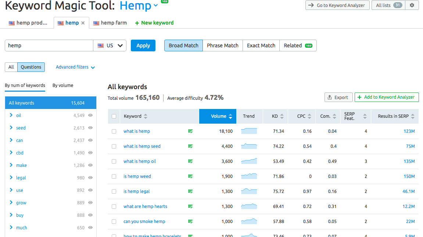423x237 pixels.
Task: Expand the buy keyword group
Action: (11, 215)
